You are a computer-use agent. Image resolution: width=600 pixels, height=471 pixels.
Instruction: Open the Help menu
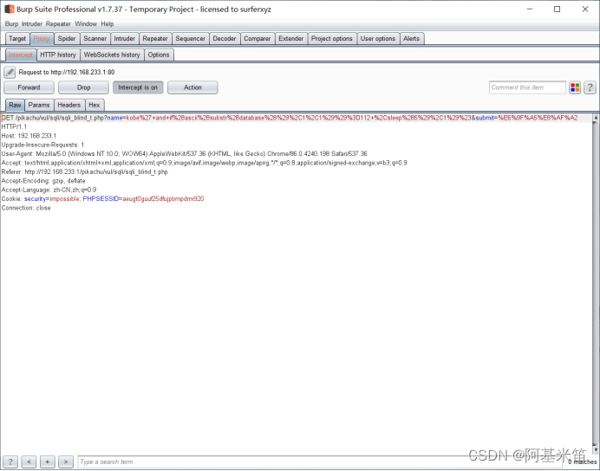tap(108, 23)
